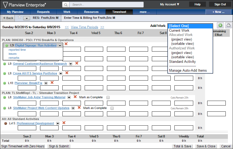Remove SiteMaker Job Aids row with red X
Screen dimensions: 233x149
(x=75, y=97)
